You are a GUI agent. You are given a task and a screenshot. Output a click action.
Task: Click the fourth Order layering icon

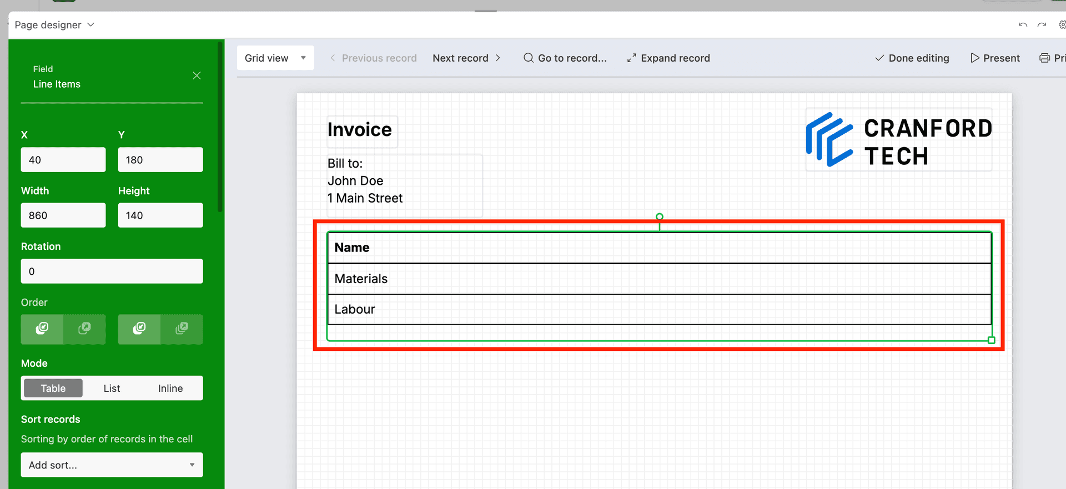coord(182,329)
